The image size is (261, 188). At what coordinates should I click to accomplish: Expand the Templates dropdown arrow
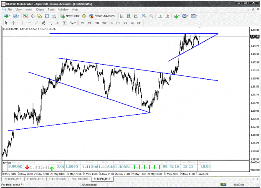(x=197, y=16)
